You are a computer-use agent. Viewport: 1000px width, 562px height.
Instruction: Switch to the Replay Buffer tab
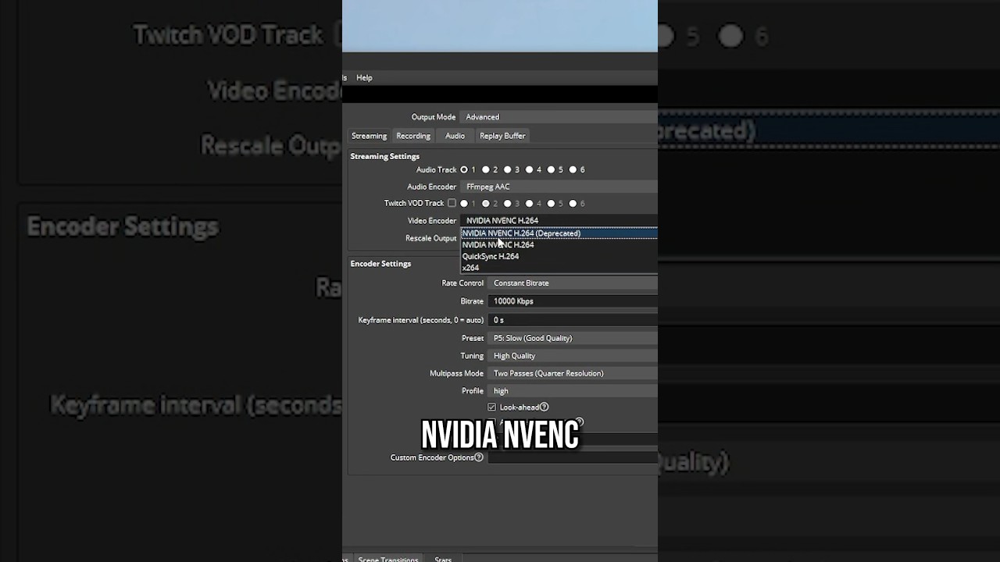(502, 136)
